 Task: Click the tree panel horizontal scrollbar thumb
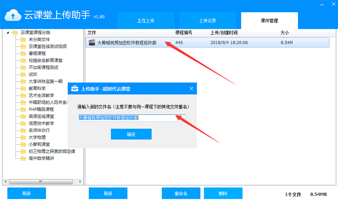pos(41,182)
